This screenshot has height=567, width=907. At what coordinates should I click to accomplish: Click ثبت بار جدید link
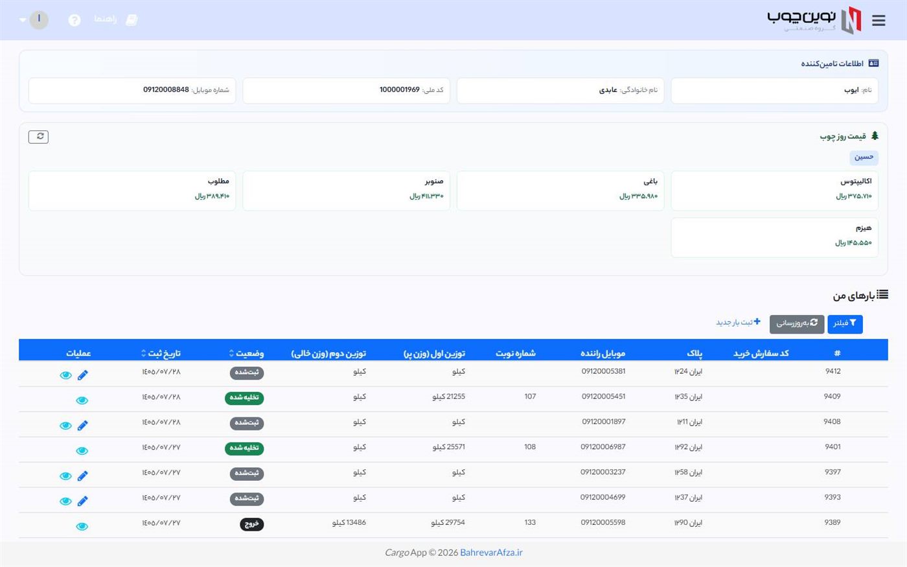pyautogui.click(x=739, y=322)
